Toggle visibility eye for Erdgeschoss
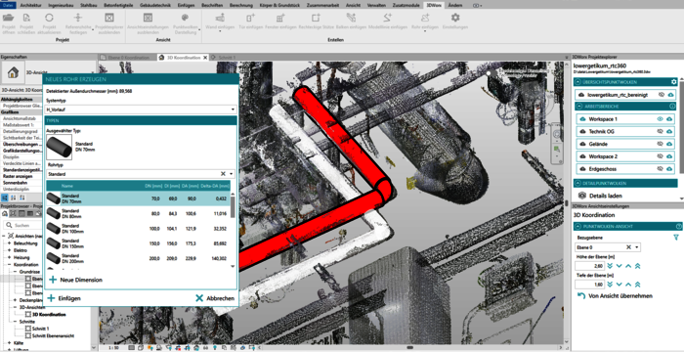 660,169
